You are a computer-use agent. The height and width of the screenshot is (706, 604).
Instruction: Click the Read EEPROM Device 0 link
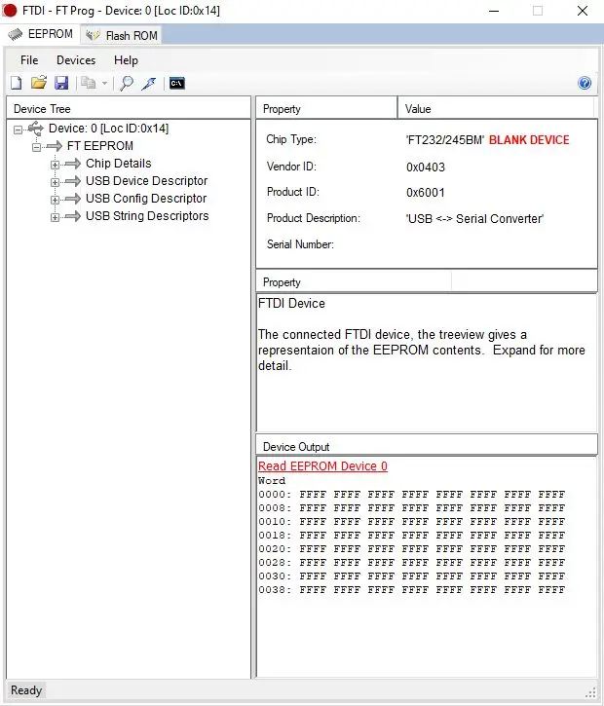pos(322,466)
